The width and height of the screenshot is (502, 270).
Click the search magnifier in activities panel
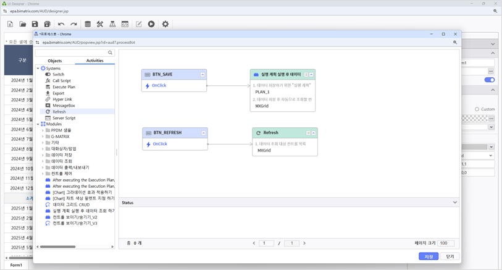[x=111, y=53]
